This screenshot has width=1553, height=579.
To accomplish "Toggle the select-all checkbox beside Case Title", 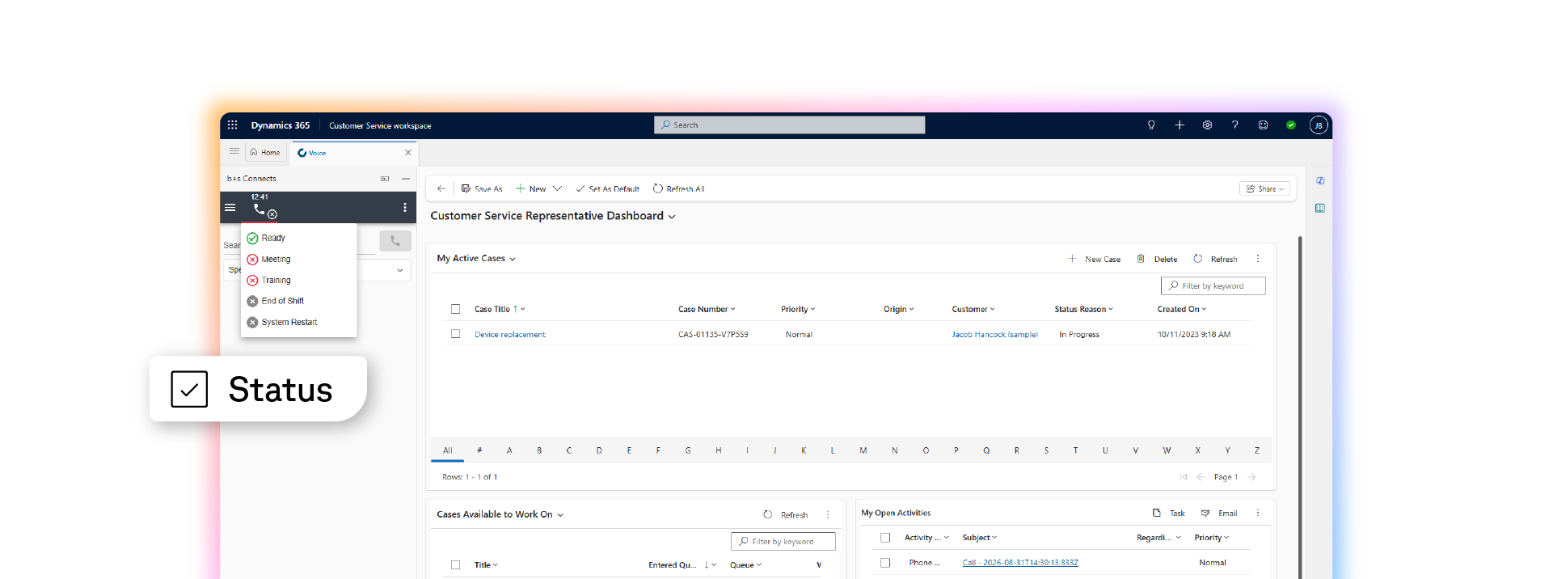I will (455, 309).
